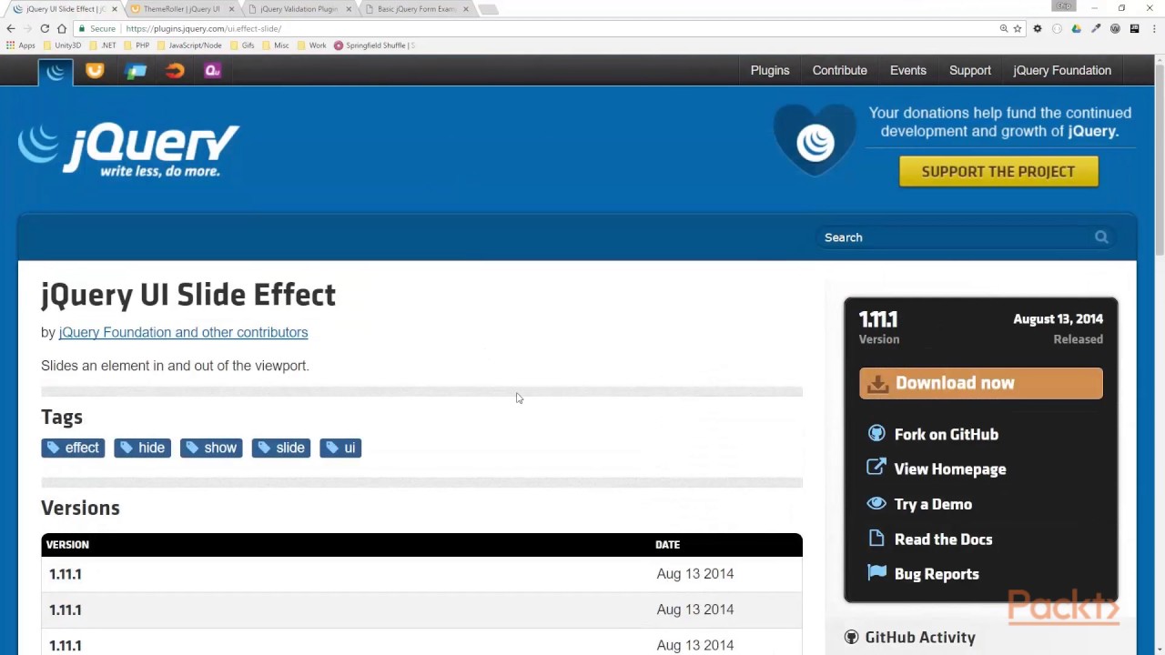Screen dimensions: 1165x655
Task: Click the Download now button
Action: 981,383
